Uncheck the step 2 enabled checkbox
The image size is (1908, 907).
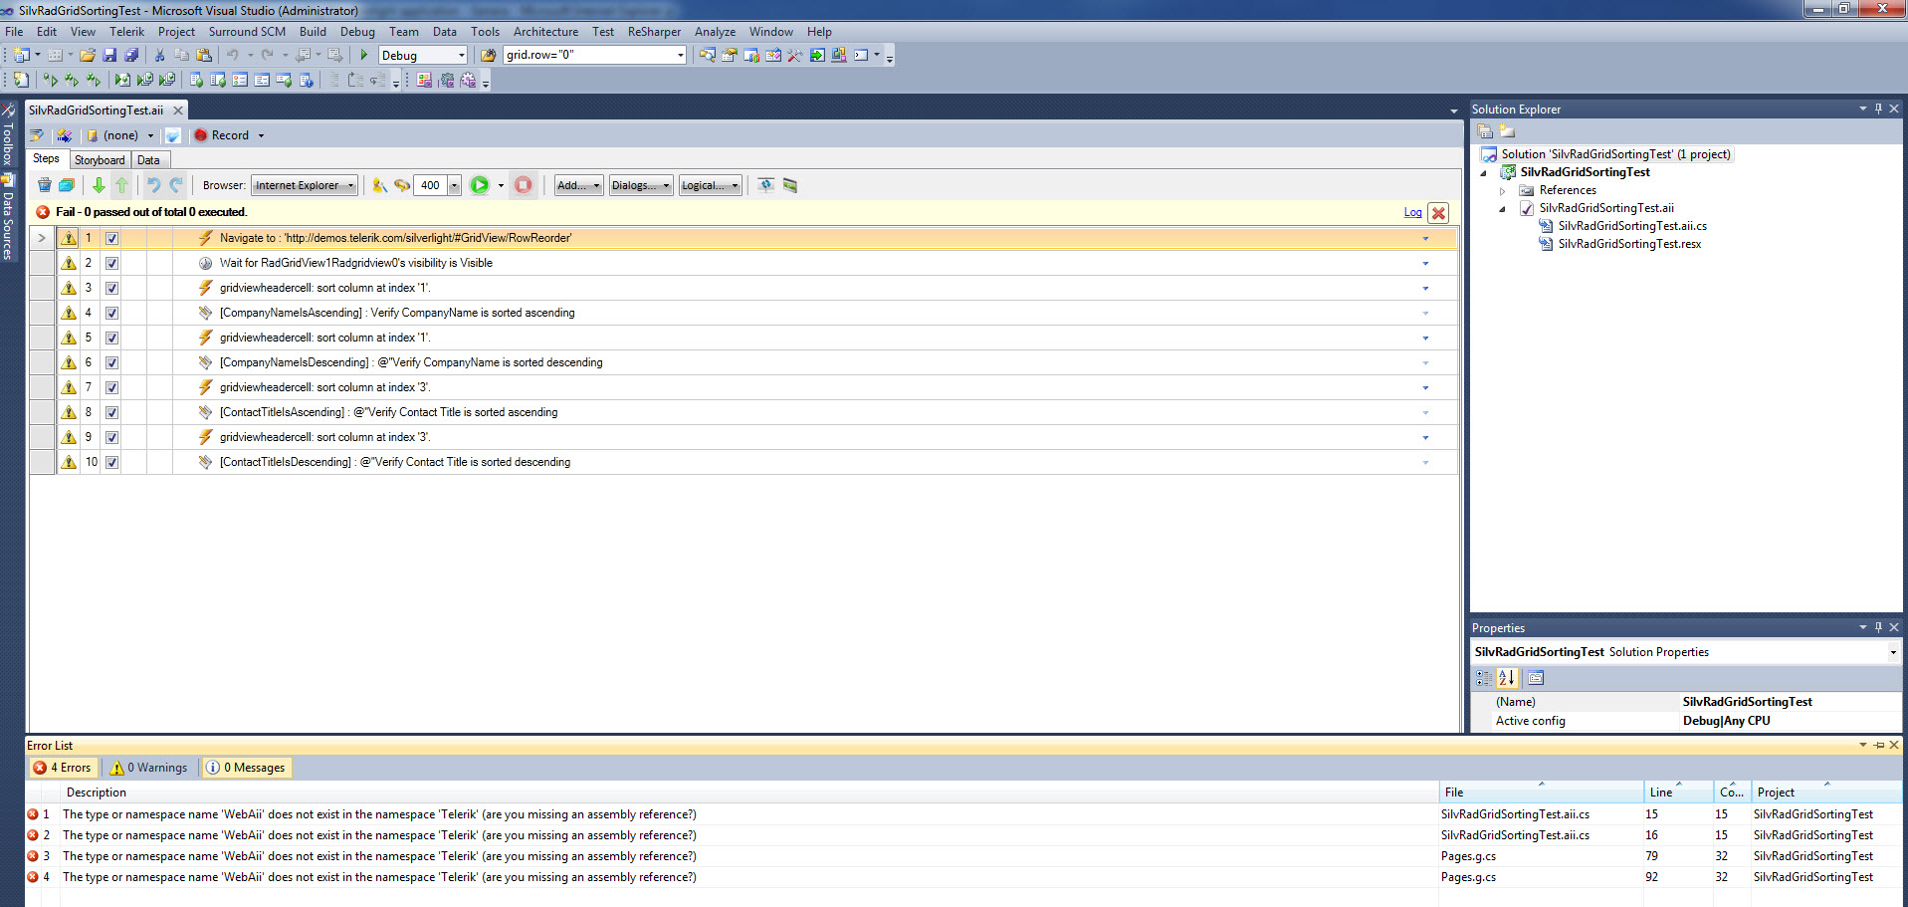[111, 263]
